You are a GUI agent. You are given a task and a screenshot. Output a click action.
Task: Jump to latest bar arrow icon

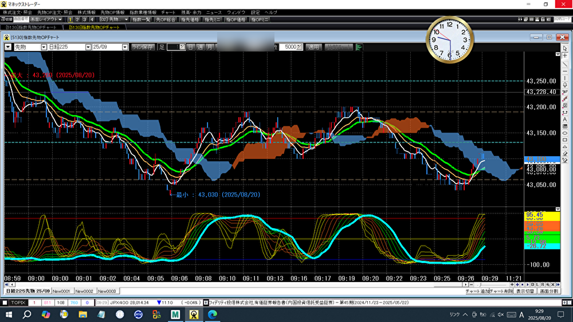pos(558,284)
